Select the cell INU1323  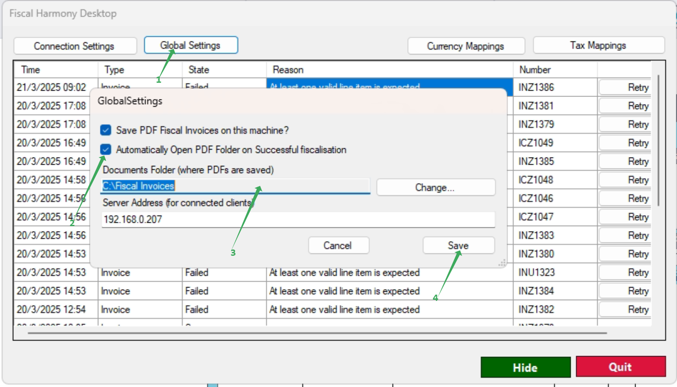coord(555,272)
